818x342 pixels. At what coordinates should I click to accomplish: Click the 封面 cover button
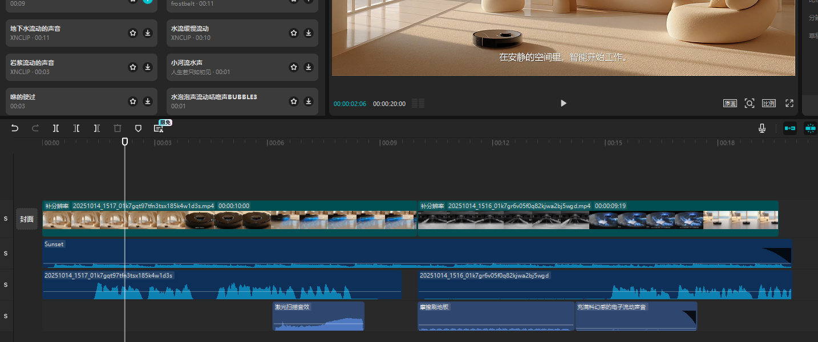coord(27,219)
